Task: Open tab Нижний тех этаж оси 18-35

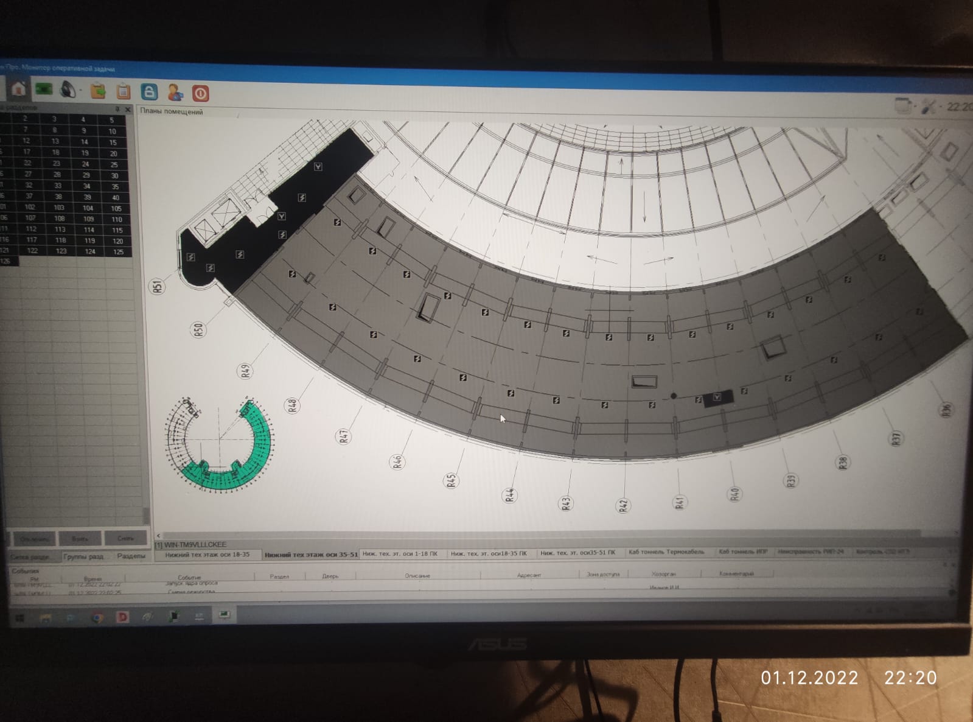Action: (207, 555)
